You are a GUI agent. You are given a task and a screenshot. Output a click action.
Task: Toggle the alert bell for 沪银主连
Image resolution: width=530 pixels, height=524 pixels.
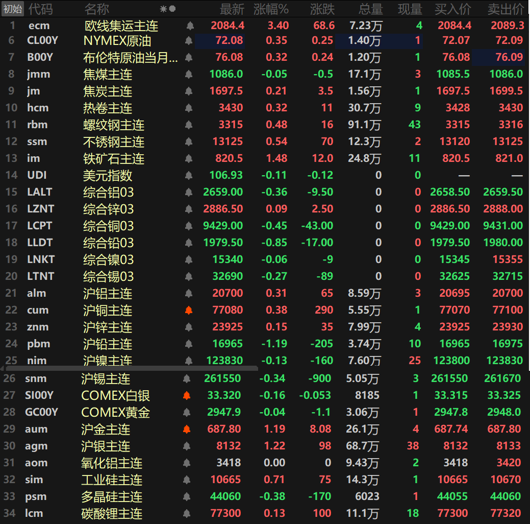click(x=187, y=446)
